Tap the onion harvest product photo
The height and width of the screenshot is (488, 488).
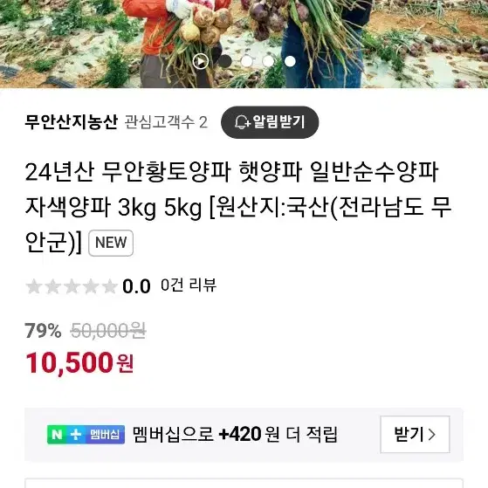(x=244, y=44)
